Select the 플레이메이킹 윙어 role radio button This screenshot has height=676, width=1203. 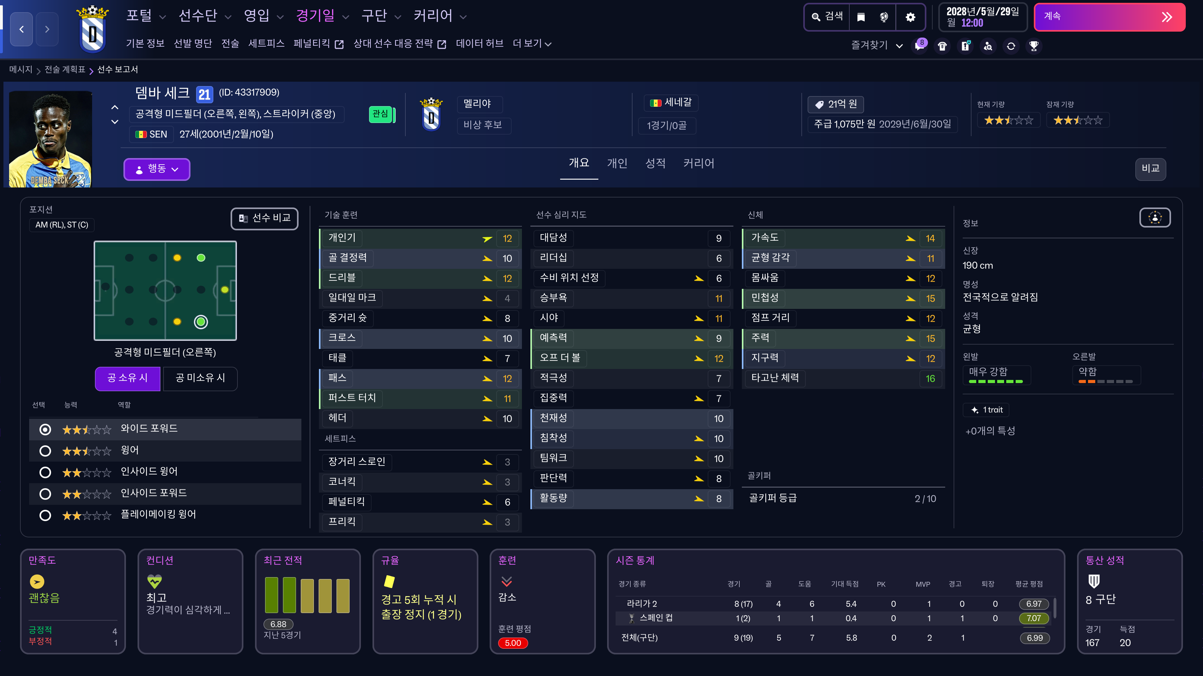[x=45, y=515]
